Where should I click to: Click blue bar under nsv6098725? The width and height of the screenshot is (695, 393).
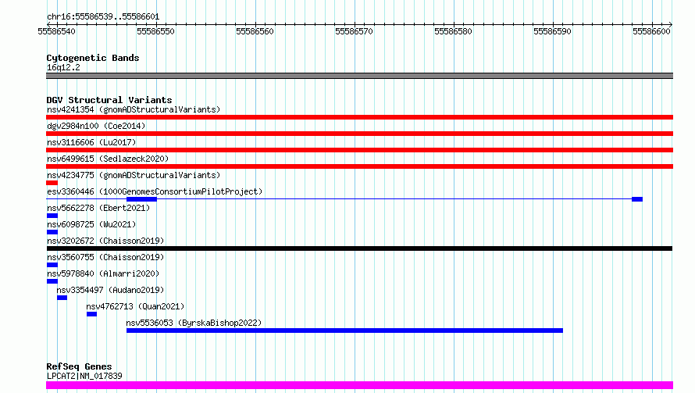click(52, 232)
